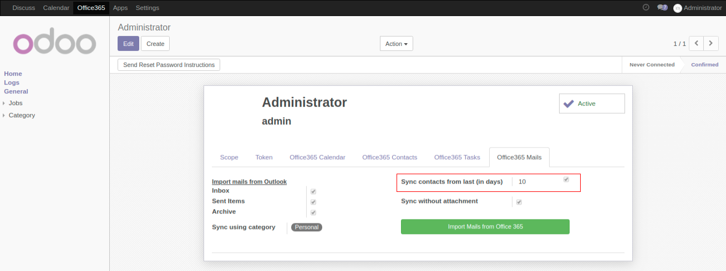Click the Create button

pyautogui.click(x=155, y=44)
